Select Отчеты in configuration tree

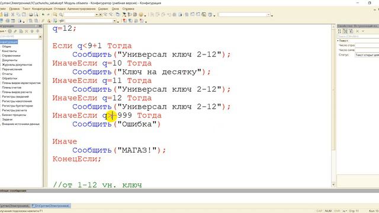click(x=7, y=74)
